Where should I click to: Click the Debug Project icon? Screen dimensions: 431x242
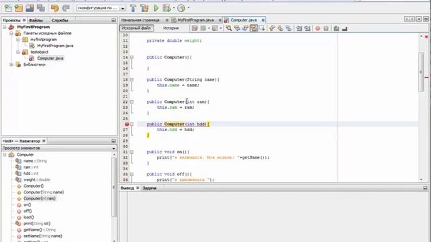(166, 8)
